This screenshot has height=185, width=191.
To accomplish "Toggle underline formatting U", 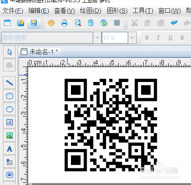I will pos(170,38).
